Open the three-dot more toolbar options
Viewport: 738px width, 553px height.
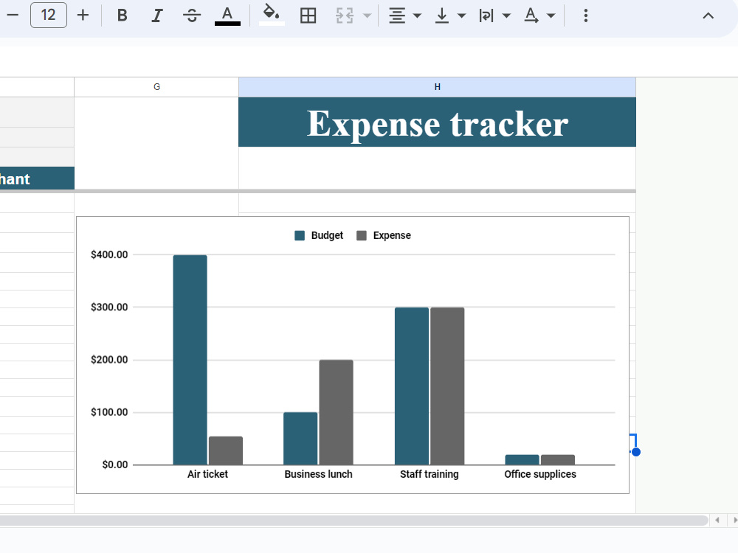point(585,15)
